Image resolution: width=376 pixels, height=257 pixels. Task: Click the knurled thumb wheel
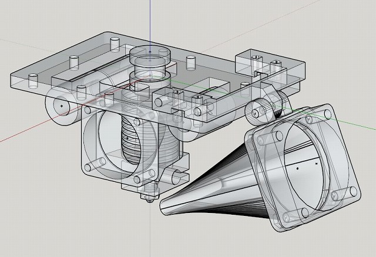(x=258, y=112)
